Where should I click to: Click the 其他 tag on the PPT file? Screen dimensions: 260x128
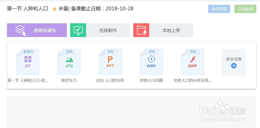[x=110, y=52]
